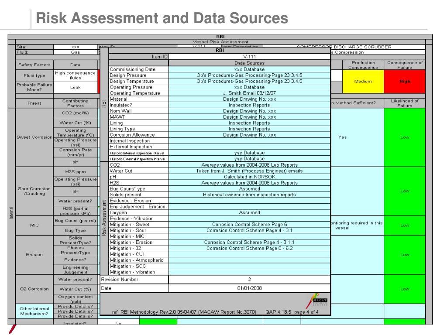Click 'Corrosion Control Scheme Page 4 - 3.1.1' cell
The width and height of the screenshot is (447, 335).
point(249,243)
